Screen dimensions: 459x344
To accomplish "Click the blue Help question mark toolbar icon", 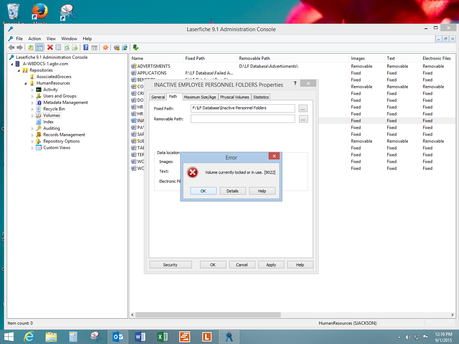I will 86,47.
